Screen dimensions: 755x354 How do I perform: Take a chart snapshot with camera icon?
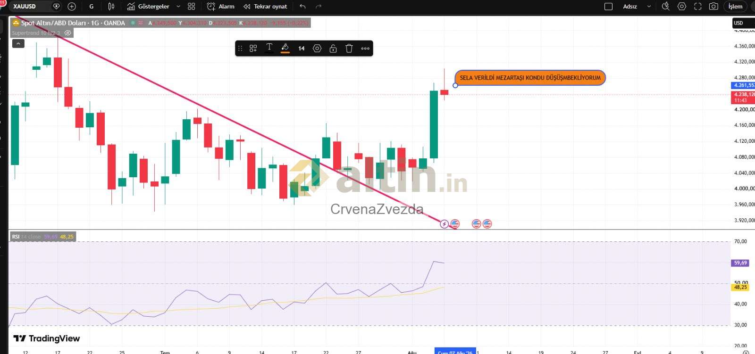coord(714,7)
